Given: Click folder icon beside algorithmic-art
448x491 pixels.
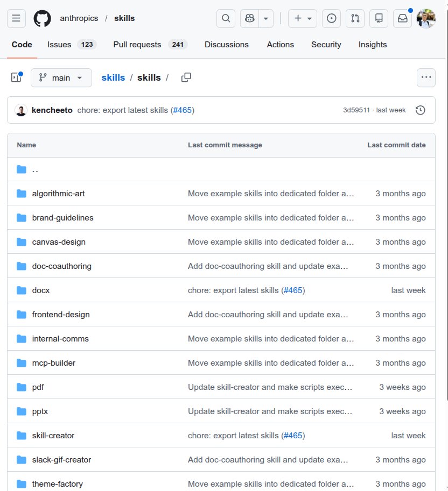Looking at the screenshot, I should (22, 194).
